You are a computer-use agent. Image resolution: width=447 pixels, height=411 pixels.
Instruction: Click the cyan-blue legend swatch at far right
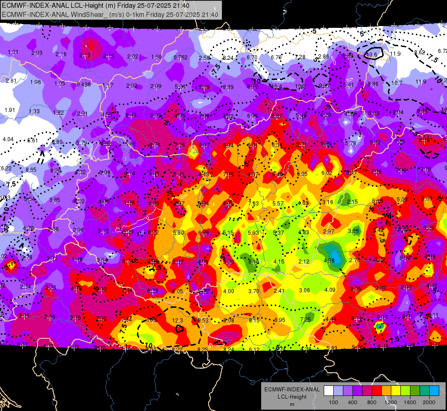pyautogui.click(x=434, y=391)
